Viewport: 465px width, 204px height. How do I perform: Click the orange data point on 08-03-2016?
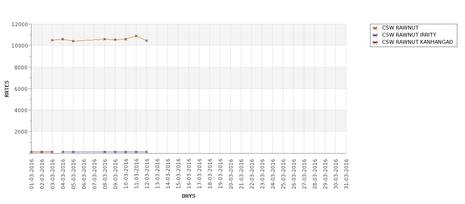tap(104, 39)
